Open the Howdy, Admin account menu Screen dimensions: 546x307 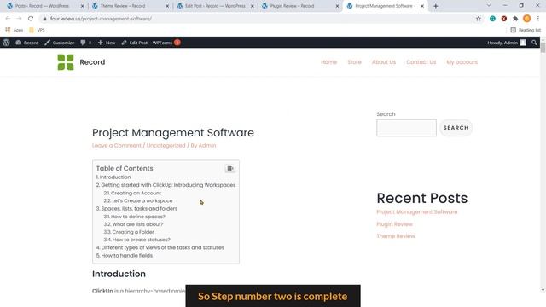coord(507,43)
